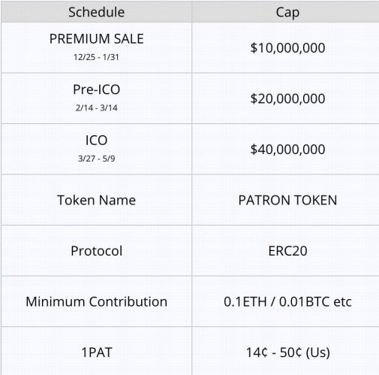Viewport: 379px width, 375px height.
Task: Select the PATRON TOKEN value
Action: (x=287, y=201)
